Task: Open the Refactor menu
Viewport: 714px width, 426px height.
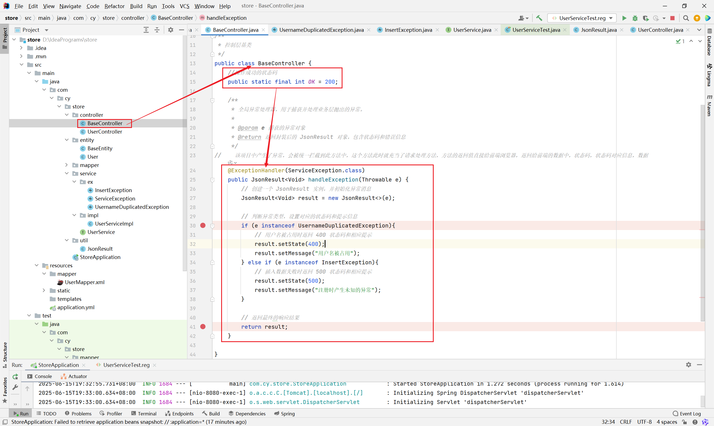Action: pos(114,6)
